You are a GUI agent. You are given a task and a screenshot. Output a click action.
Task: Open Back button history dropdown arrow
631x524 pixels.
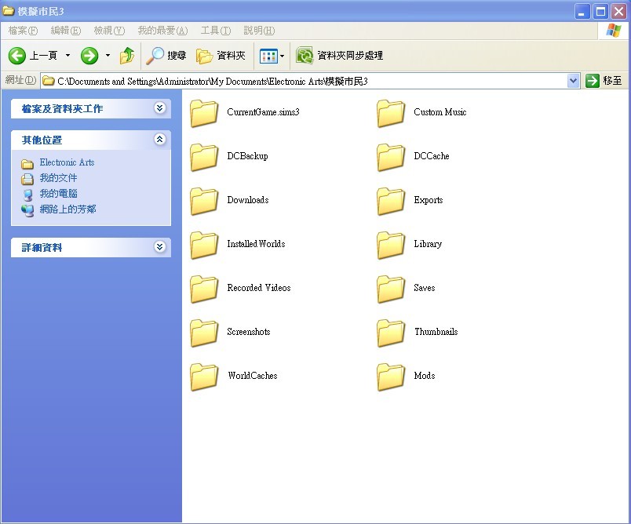[x=68, y=56]
